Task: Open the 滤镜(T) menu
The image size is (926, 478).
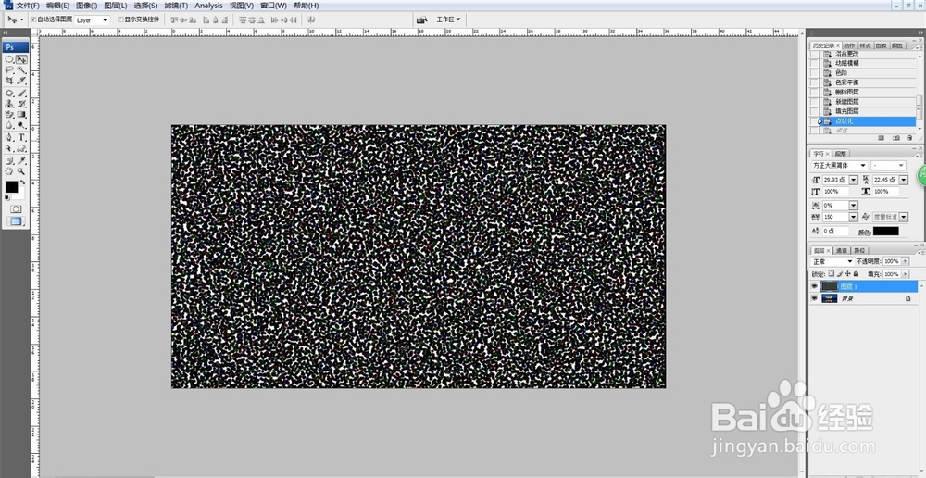Action: tap(176, 6)
